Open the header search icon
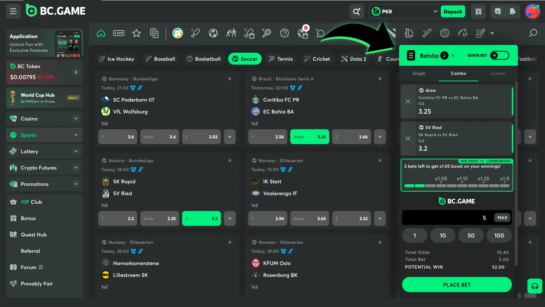Image resolution: width=545 pixels, height=307 pixels. [357, 11]
